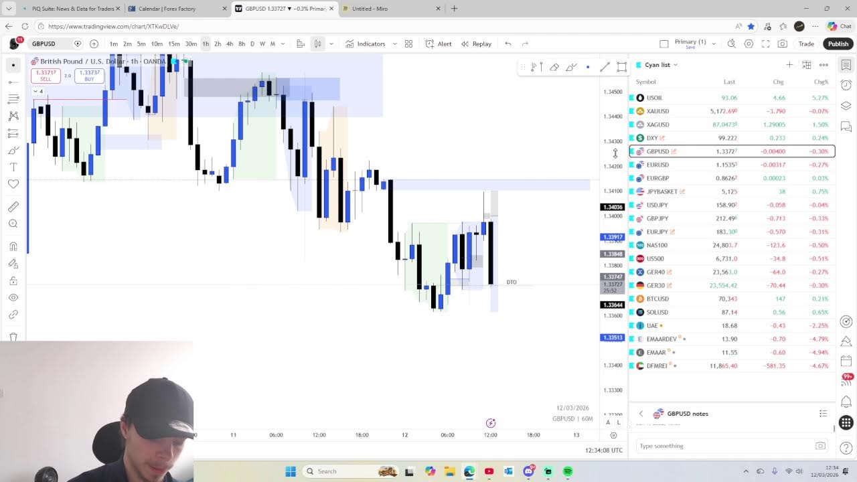Open quick search icon in top toolbar
The image size is (857, 482).
pos(731,44)
